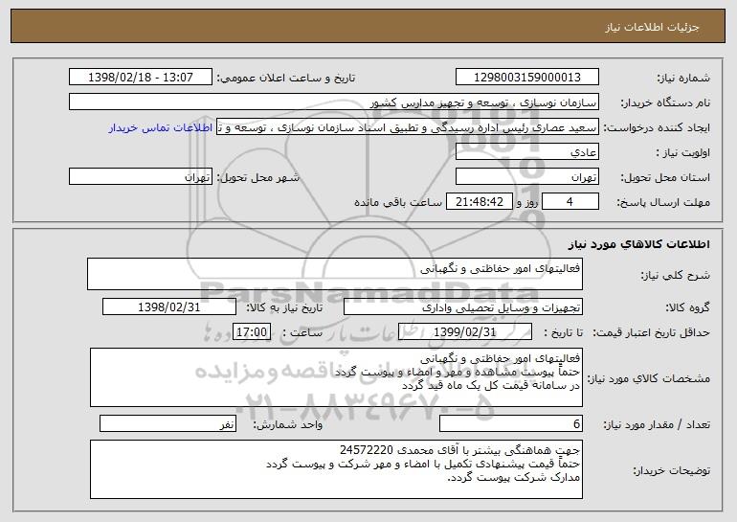Click the section heading اطلاعات کالاهای مورد نیاز

638,244
